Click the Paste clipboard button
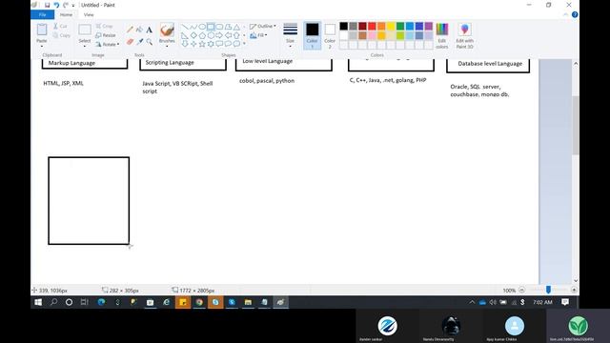The width and height of the screenshot is (610, 343). pyautogui.click(x=42, y=30)
